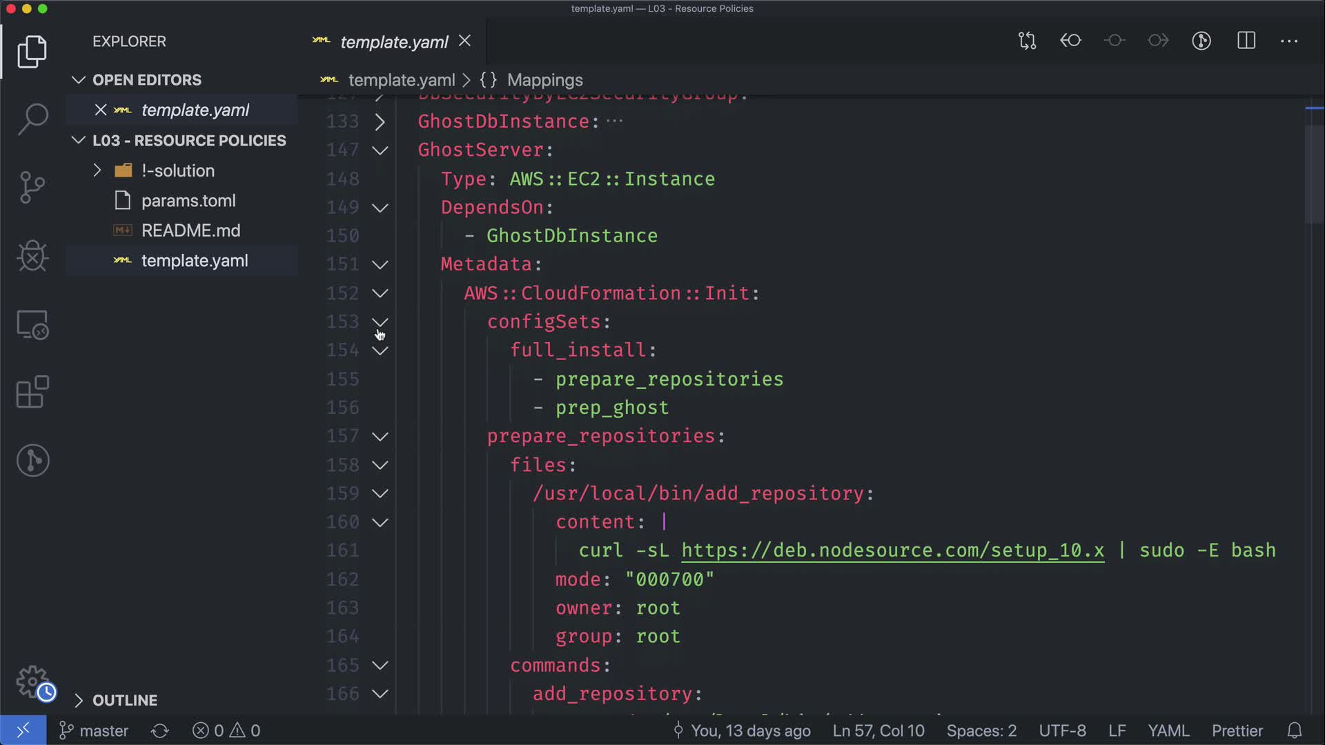Open the Search view in activity bar
Screen dimensions: 1325x745
[x=32, y=119]
